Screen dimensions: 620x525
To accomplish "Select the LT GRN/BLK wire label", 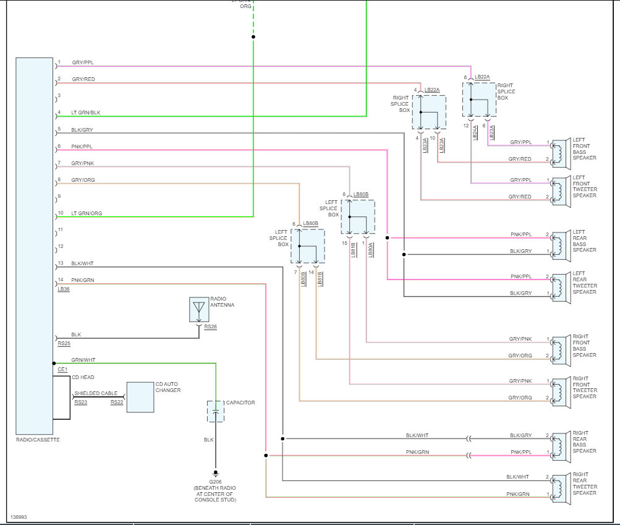I will pyautogui.click(x=86, y=113).
